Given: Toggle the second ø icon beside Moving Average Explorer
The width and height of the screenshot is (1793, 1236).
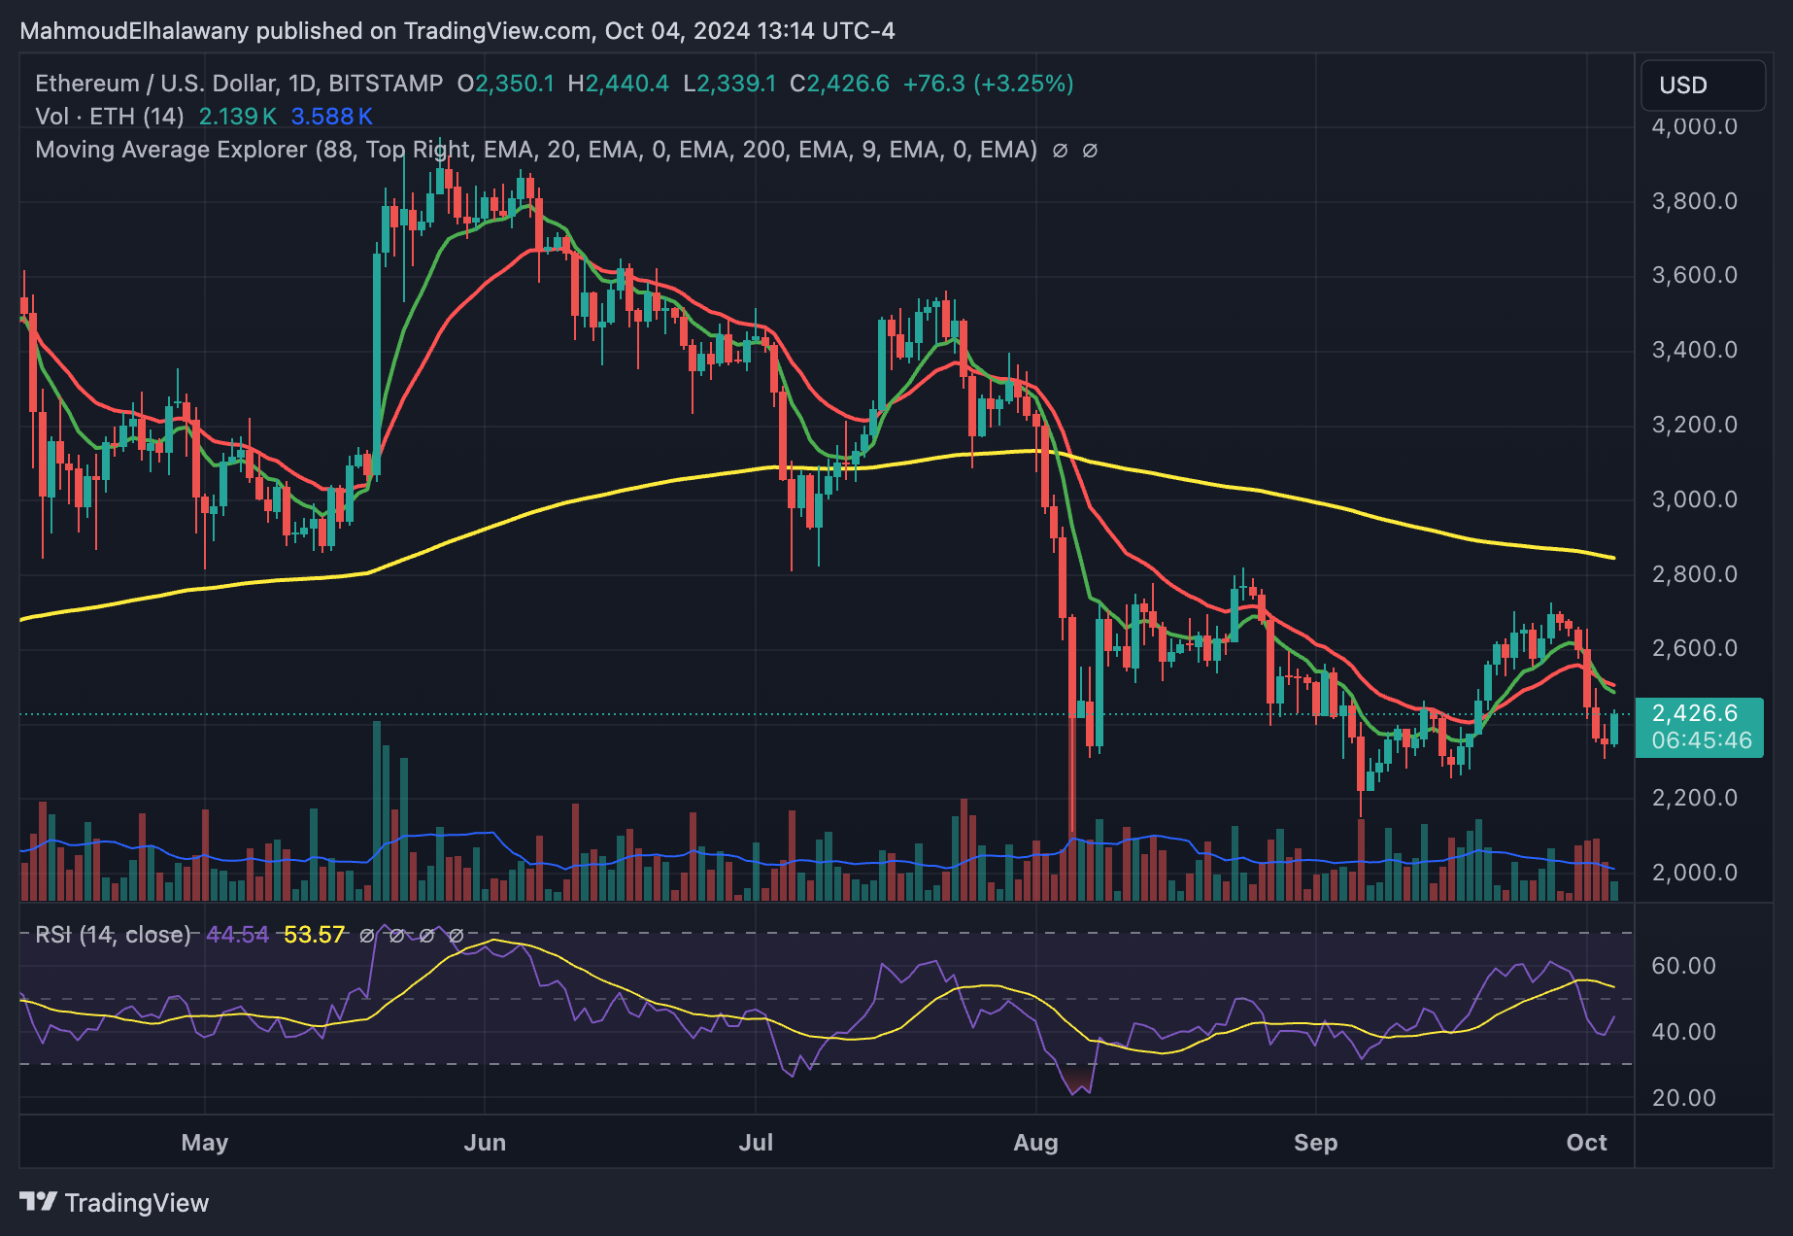Looking at the screenshot, I should (x=1090, y=151).
